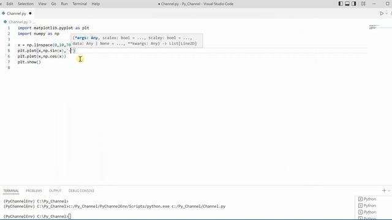Run Python file with play icon
This screenshot has height=220, width=392.
click(x=382, y=13)
